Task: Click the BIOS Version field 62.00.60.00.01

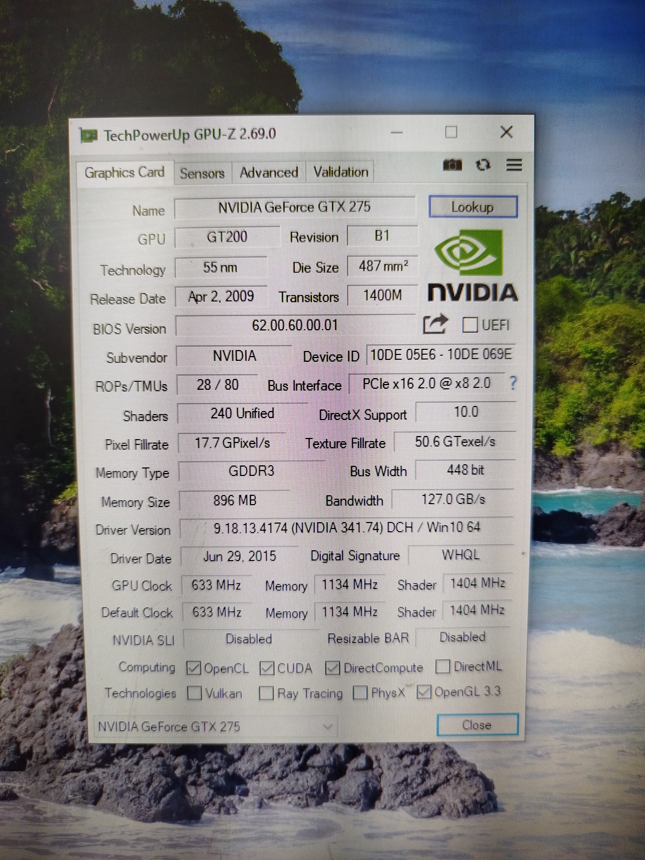Action: [x=295, y=326]
